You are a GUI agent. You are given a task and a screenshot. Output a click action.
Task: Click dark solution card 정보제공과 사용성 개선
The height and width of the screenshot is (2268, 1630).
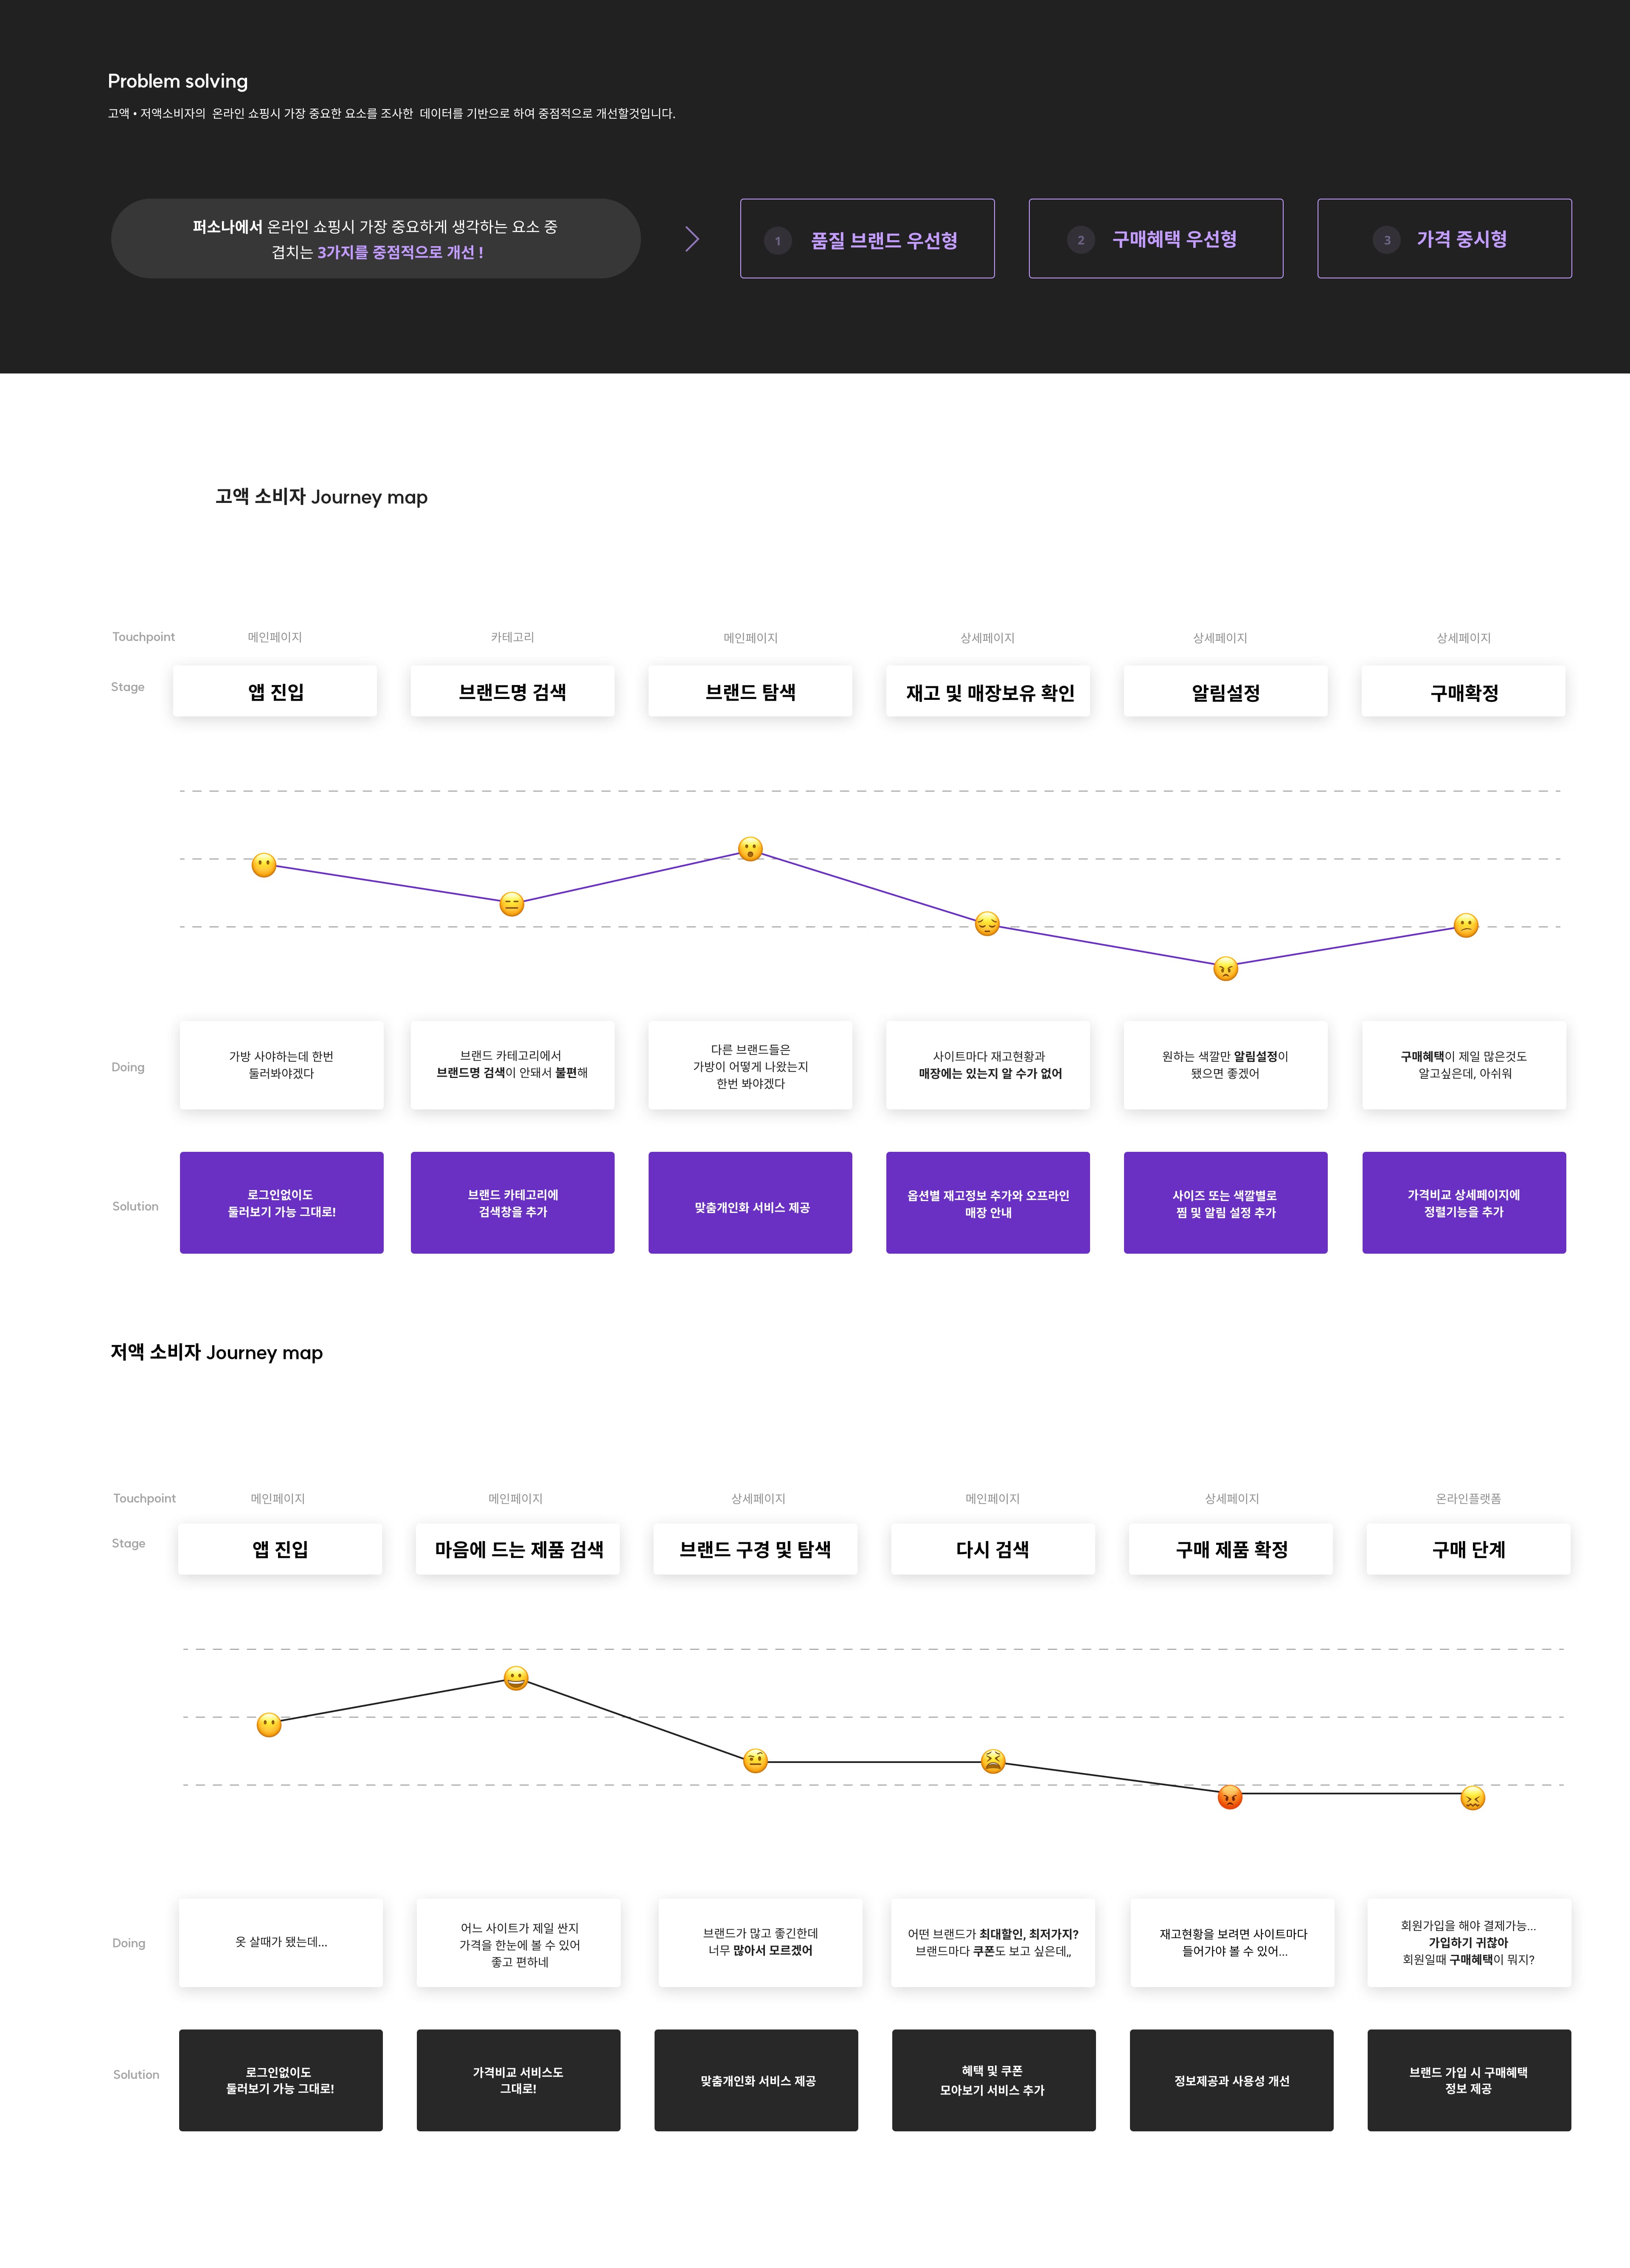[1231, 2080]
